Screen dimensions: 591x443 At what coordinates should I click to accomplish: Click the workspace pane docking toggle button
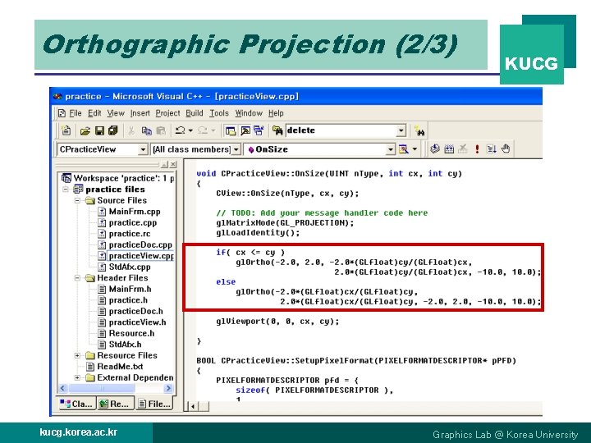[164, 164]
